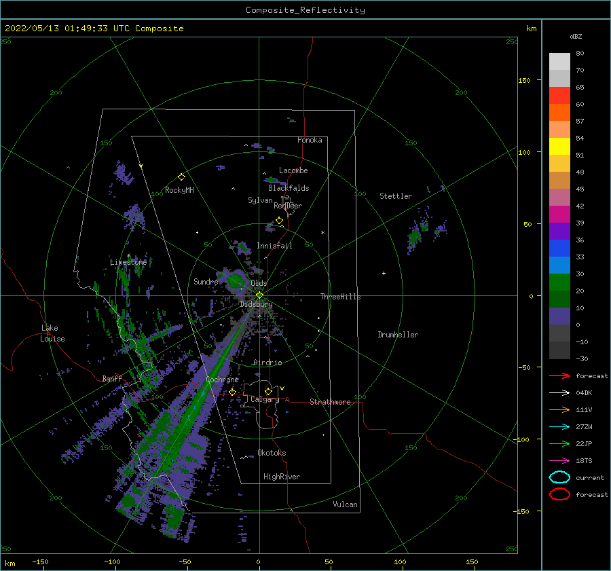This screenshot has height=571, width=611.
Task: Click the strong green echo near Olds
Action: [234, 281]
